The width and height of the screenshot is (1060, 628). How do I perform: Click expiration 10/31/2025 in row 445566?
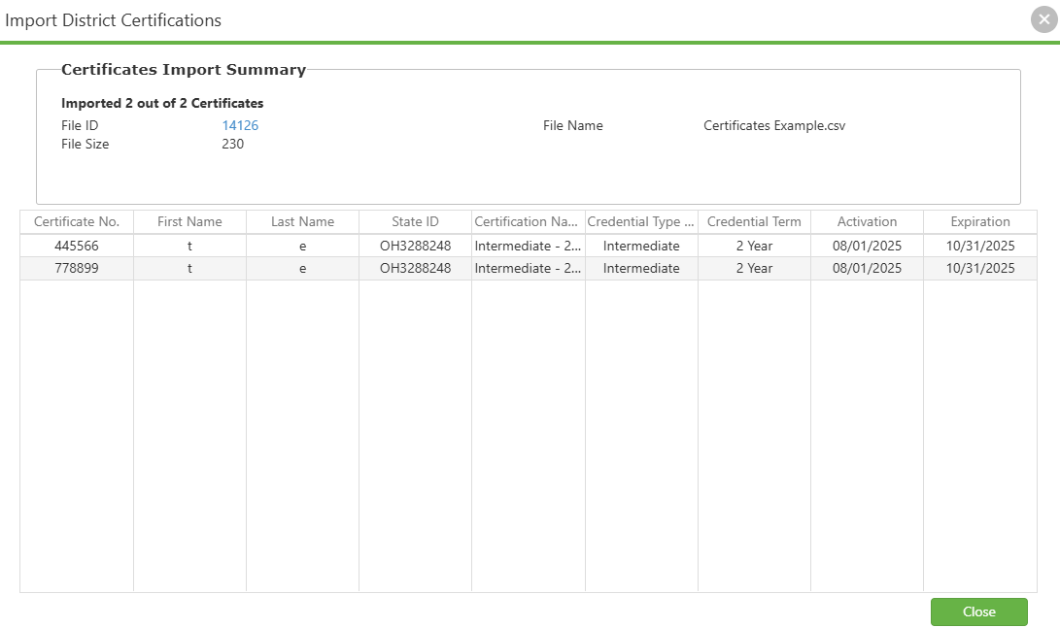point(980,246)
